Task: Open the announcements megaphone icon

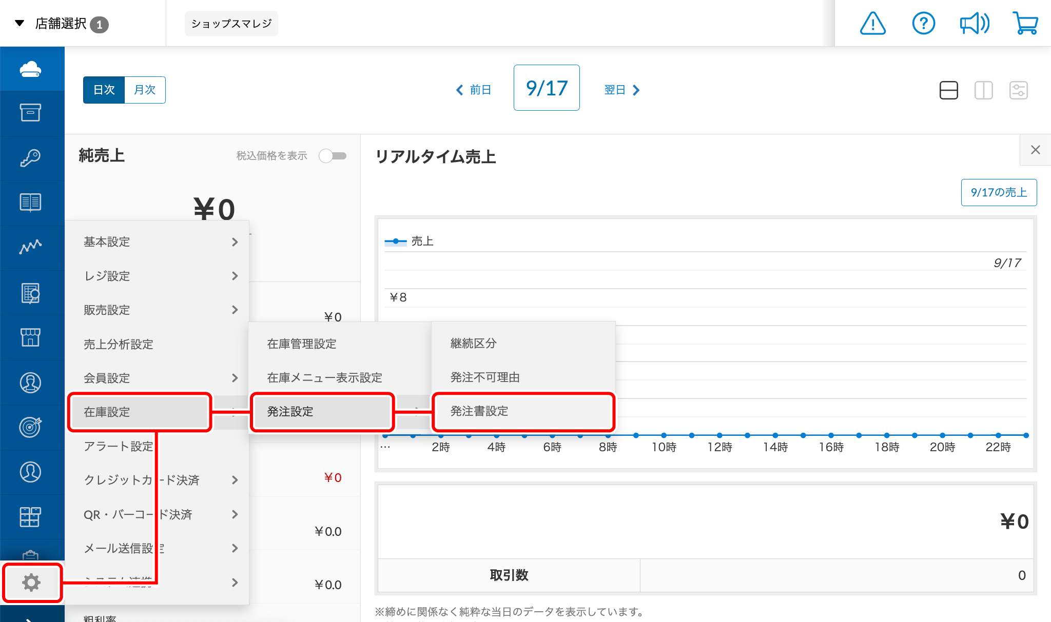Action: click(974, 23)
